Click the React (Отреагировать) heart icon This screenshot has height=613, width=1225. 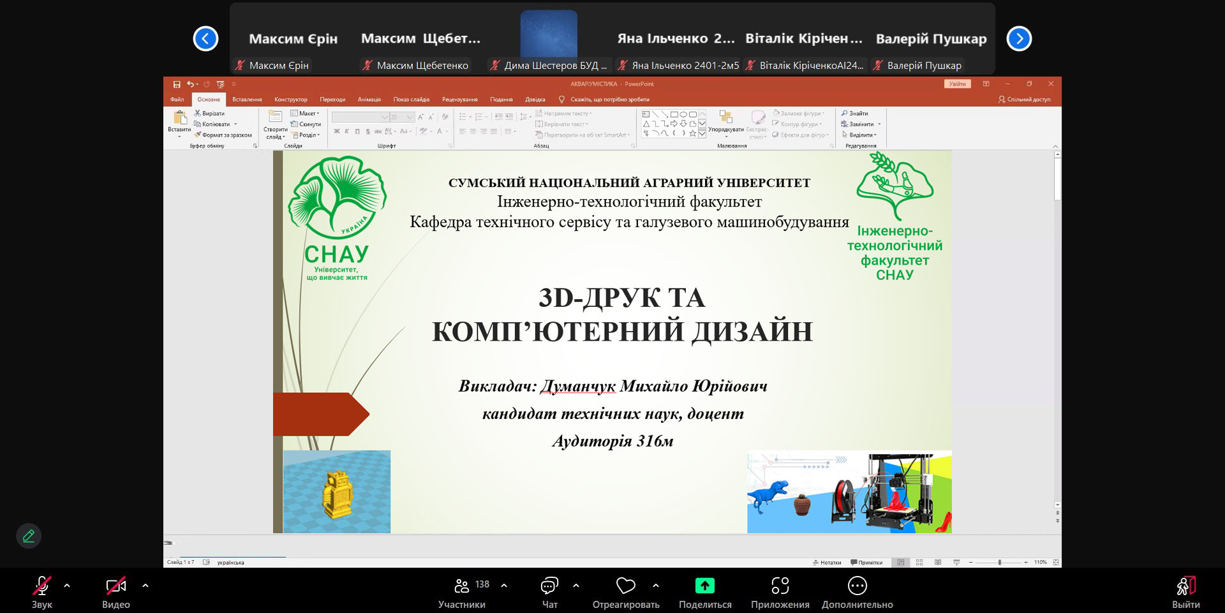(x=626, y=585)
